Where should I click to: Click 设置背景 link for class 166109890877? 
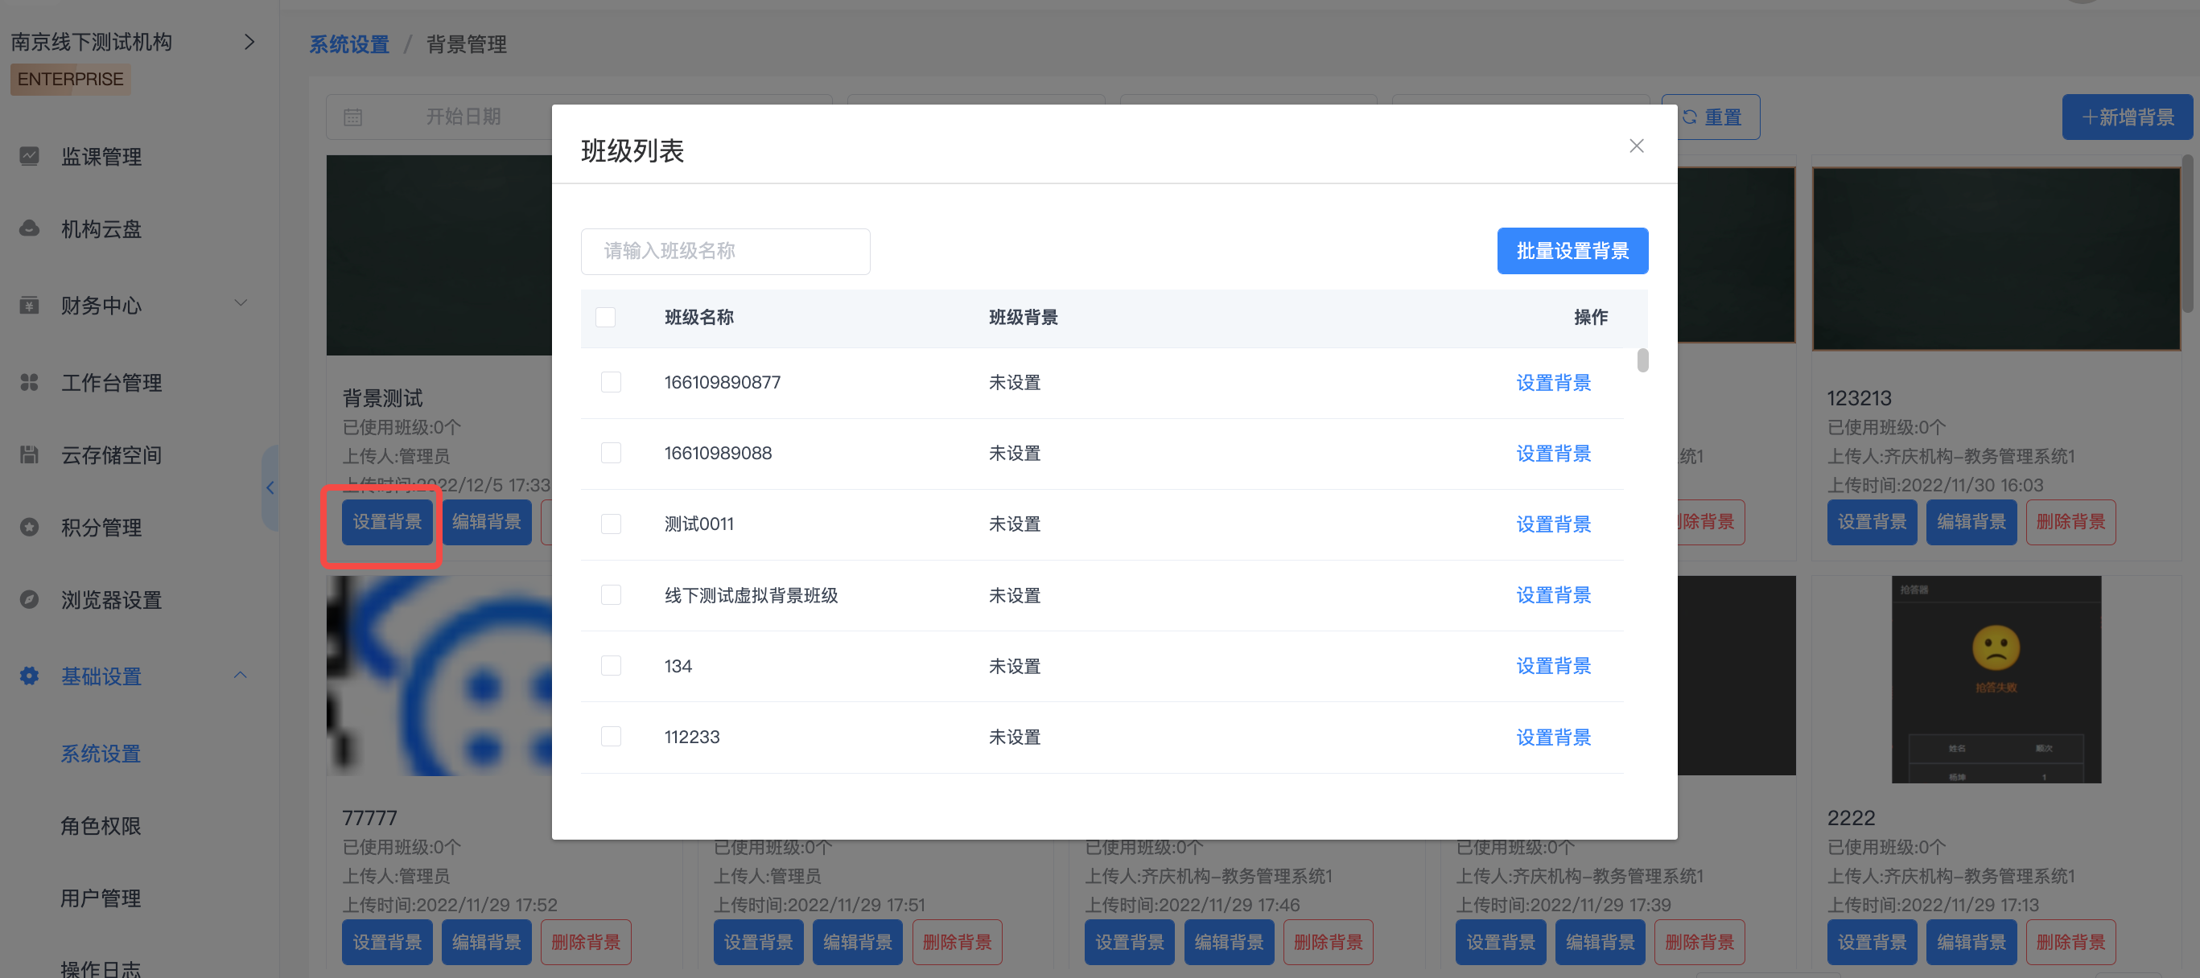[x=1553, y=382]
